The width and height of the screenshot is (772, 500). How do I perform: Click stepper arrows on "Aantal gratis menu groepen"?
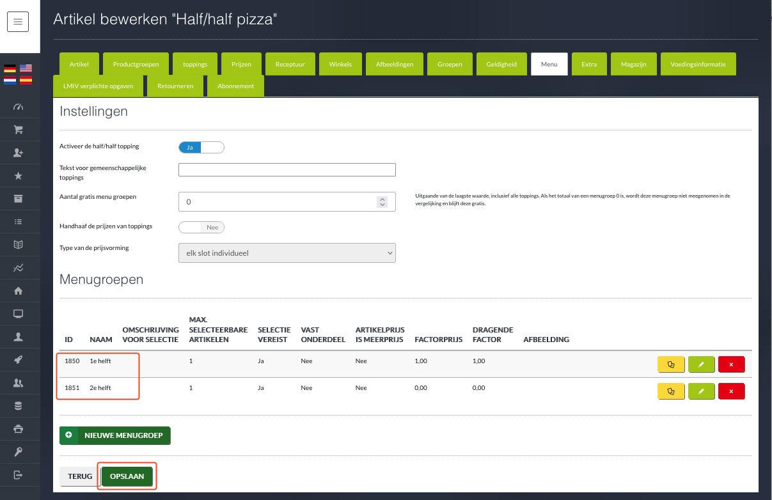tap(382, 201)
